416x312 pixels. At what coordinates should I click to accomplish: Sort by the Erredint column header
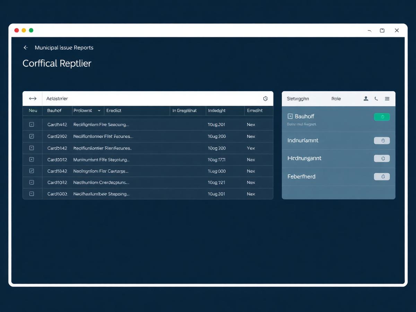255,111
